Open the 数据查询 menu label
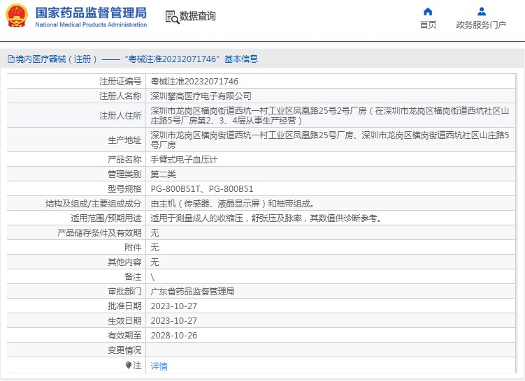Screen dimensions: 525x381 (198, 17)
